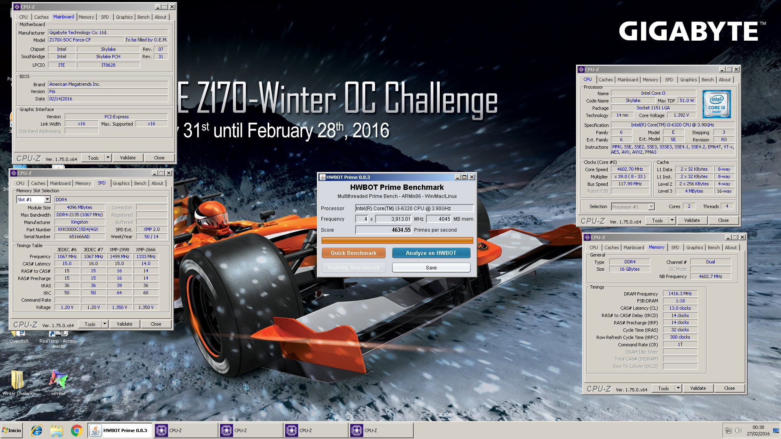Click Show desktop button at taskbar end

point(776,430)
